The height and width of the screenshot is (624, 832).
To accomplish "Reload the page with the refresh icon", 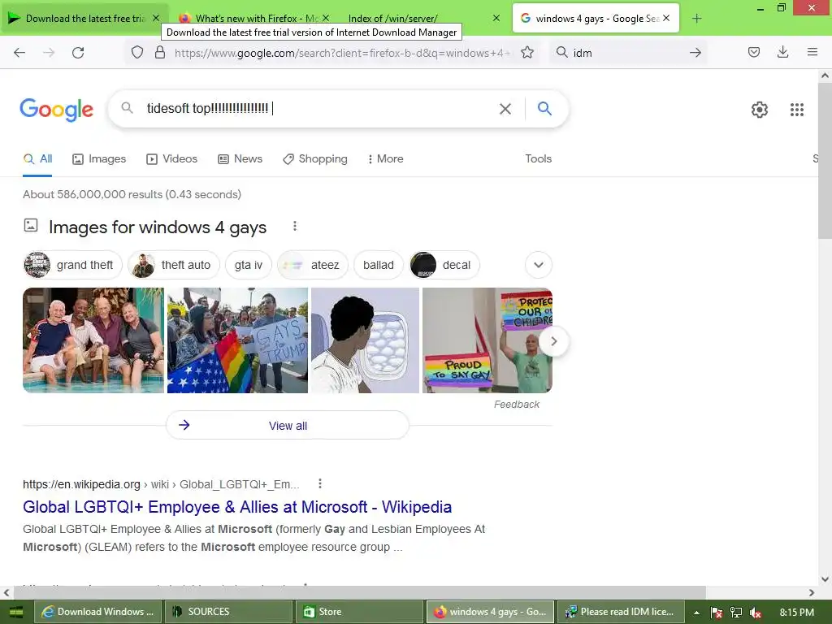I will pyautogui.click(x=78, y=53).
